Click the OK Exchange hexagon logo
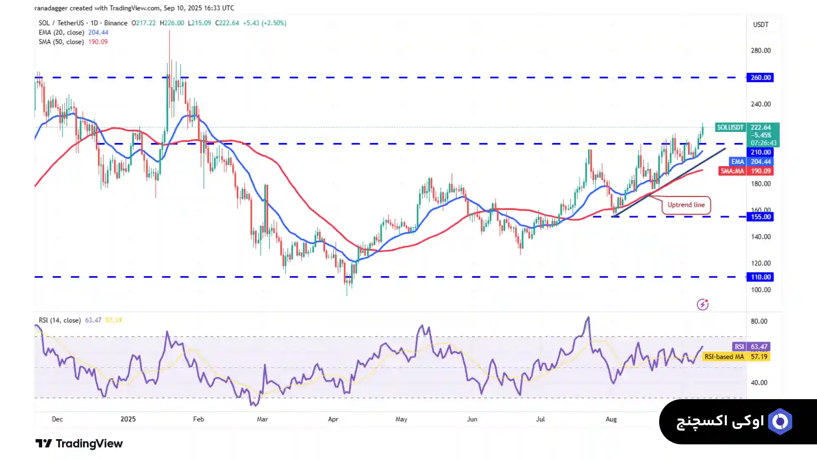Viewport: 817px width, 460px height. (780, 421)
